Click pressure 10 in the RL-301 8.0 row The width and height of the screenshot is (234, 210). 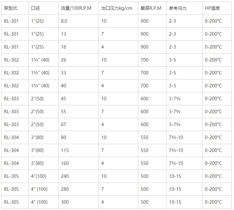pos(104,21)
